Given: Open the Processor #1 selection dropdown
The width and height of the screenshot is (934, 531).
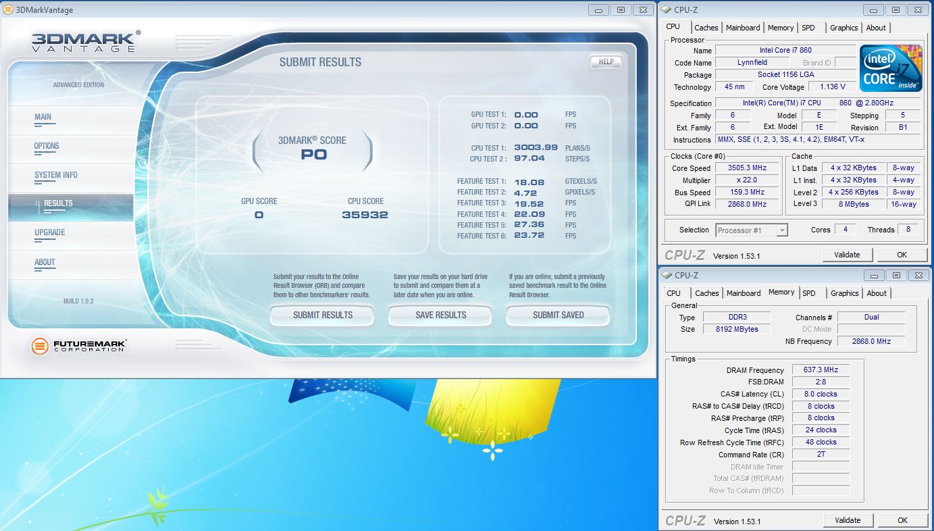Looking at the screenshot, I should click(x=752, y=230).
